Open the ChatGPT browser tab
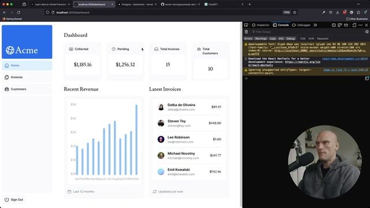 224,4
